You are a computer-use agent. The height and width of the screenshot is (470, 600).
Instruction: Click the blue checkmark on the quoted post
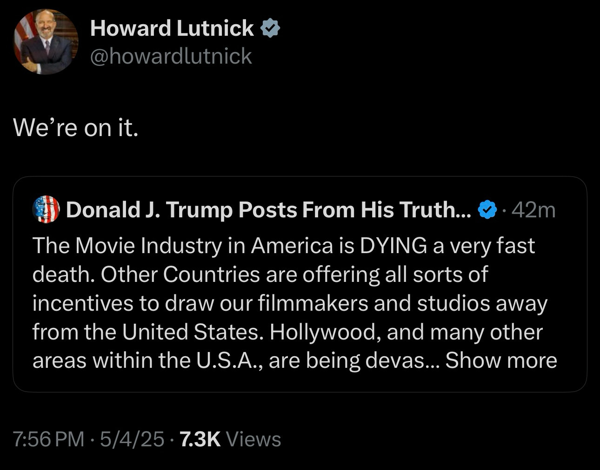pyautogui.click(x=487, y=210)
